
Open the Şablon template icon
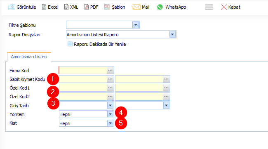click(x=107, y=7)
